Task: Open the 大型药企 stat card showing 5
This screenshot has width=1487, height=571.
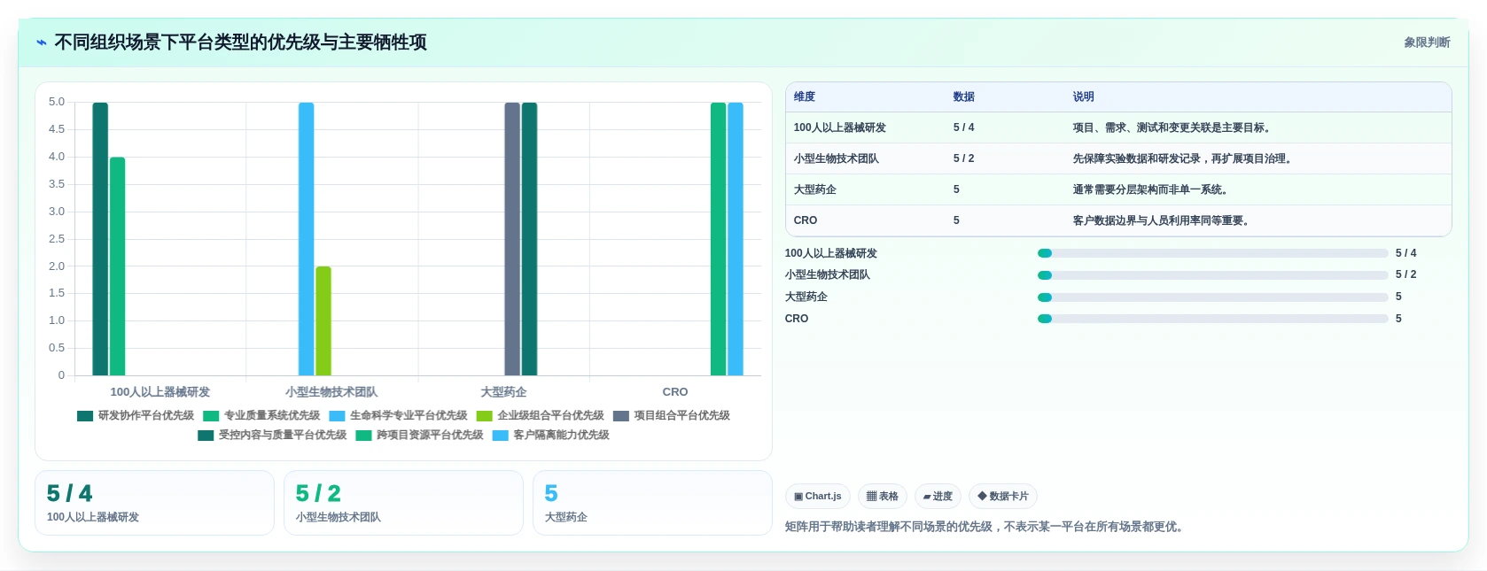Action: [652, 503]
